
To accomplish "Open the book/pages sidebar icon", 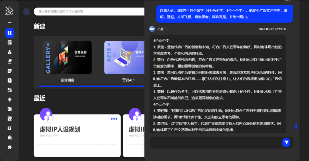I will click(10, 109).
